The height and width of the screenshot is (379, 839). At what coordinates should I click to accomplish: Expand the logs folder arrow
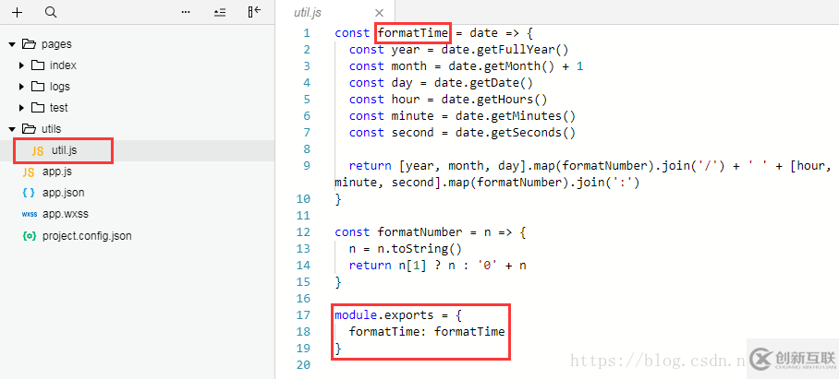pyautogui.click(x=22, y=87)
